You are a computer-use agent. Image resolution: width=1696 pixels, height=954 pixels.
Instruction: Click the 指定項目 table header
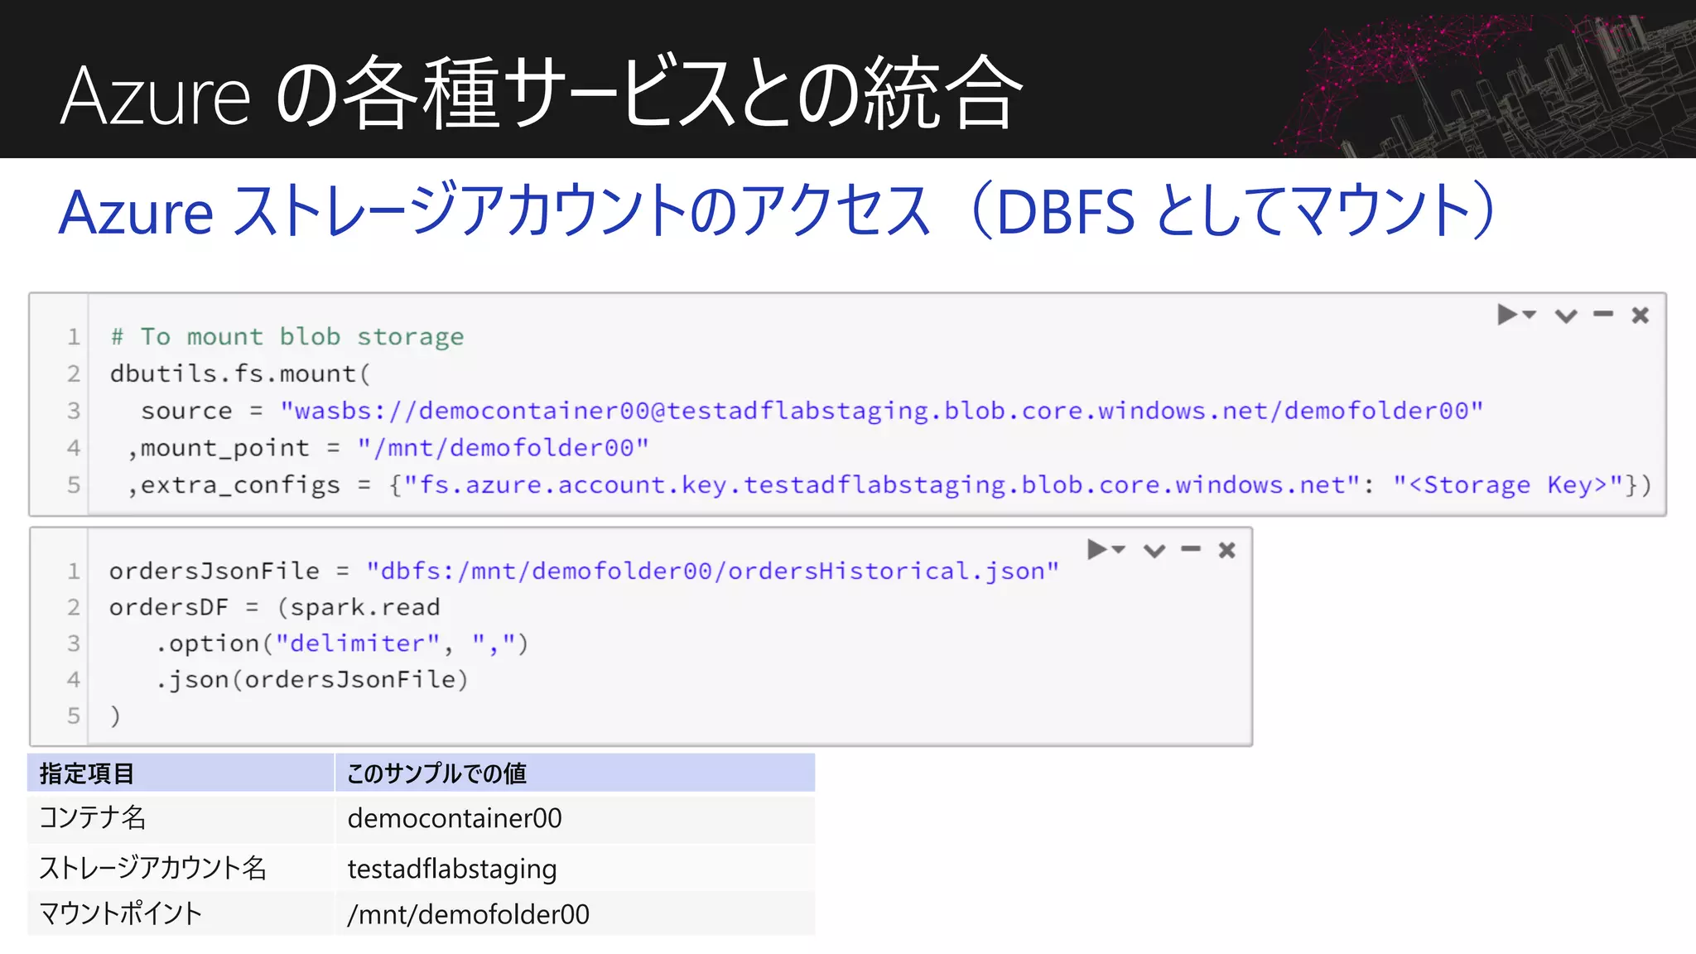pos(181,773)
